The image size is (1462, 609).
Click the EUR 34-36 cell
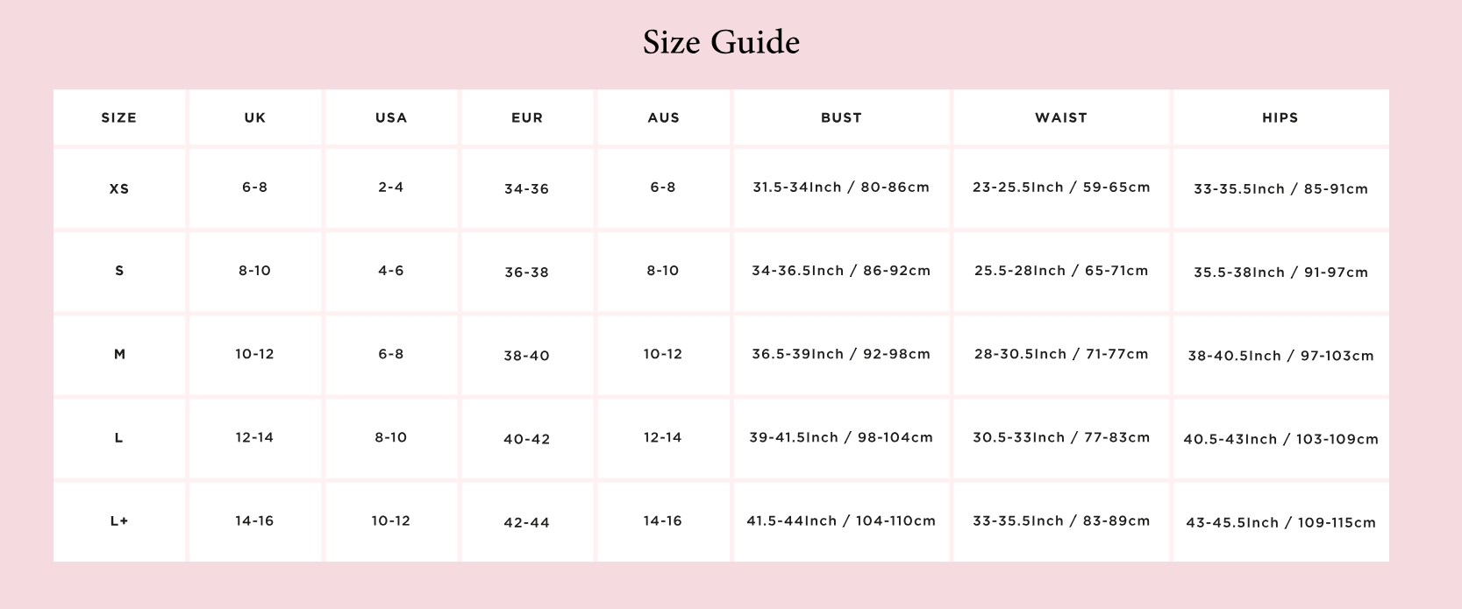(527, 189)
